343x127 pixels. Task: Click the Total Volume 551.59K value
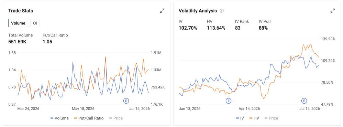(x=17, y=41)
